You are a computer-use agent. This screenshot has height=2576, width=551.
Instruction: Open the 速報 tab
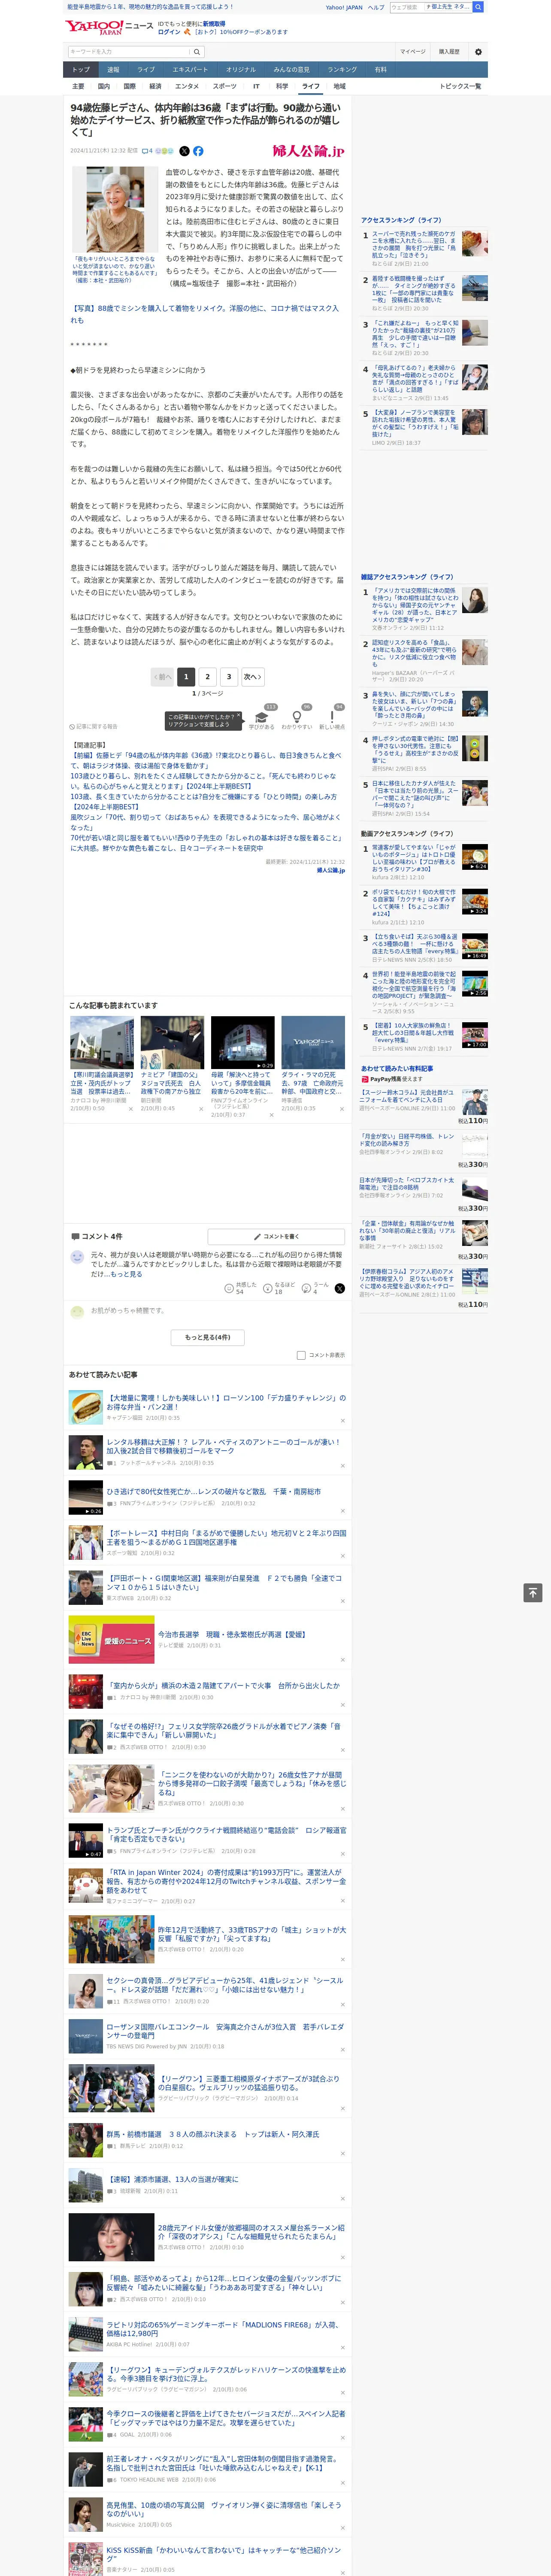(113, 70)
